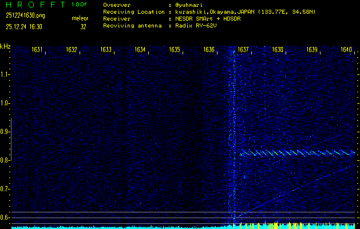Click the 1631 time marker
The width and height of the screenshot is (360, 229).
coord(37,50)
